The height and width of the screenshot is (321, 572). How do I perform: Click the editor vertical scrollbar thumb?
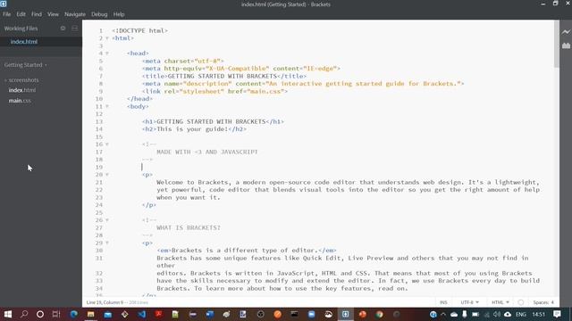click(x=556, y=44)
